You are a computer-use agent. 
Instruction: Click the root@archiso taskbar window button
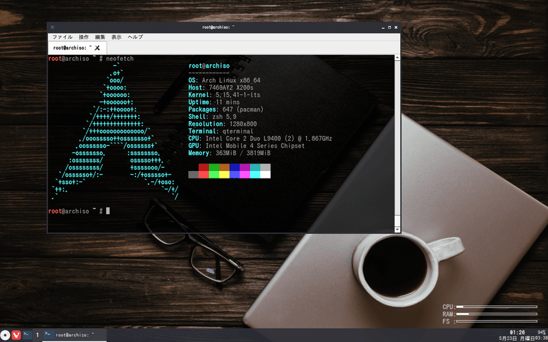pyautogui.click(x=75, y=335)
